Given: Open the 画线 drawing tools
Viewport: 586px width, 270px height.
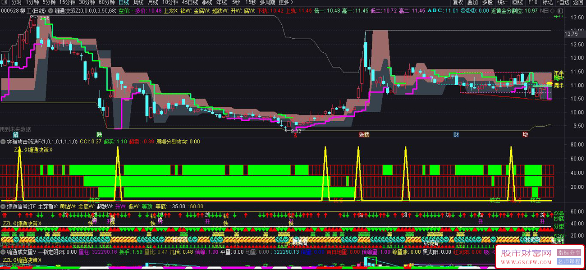Looking at the screenshot, I should point(517,2).
